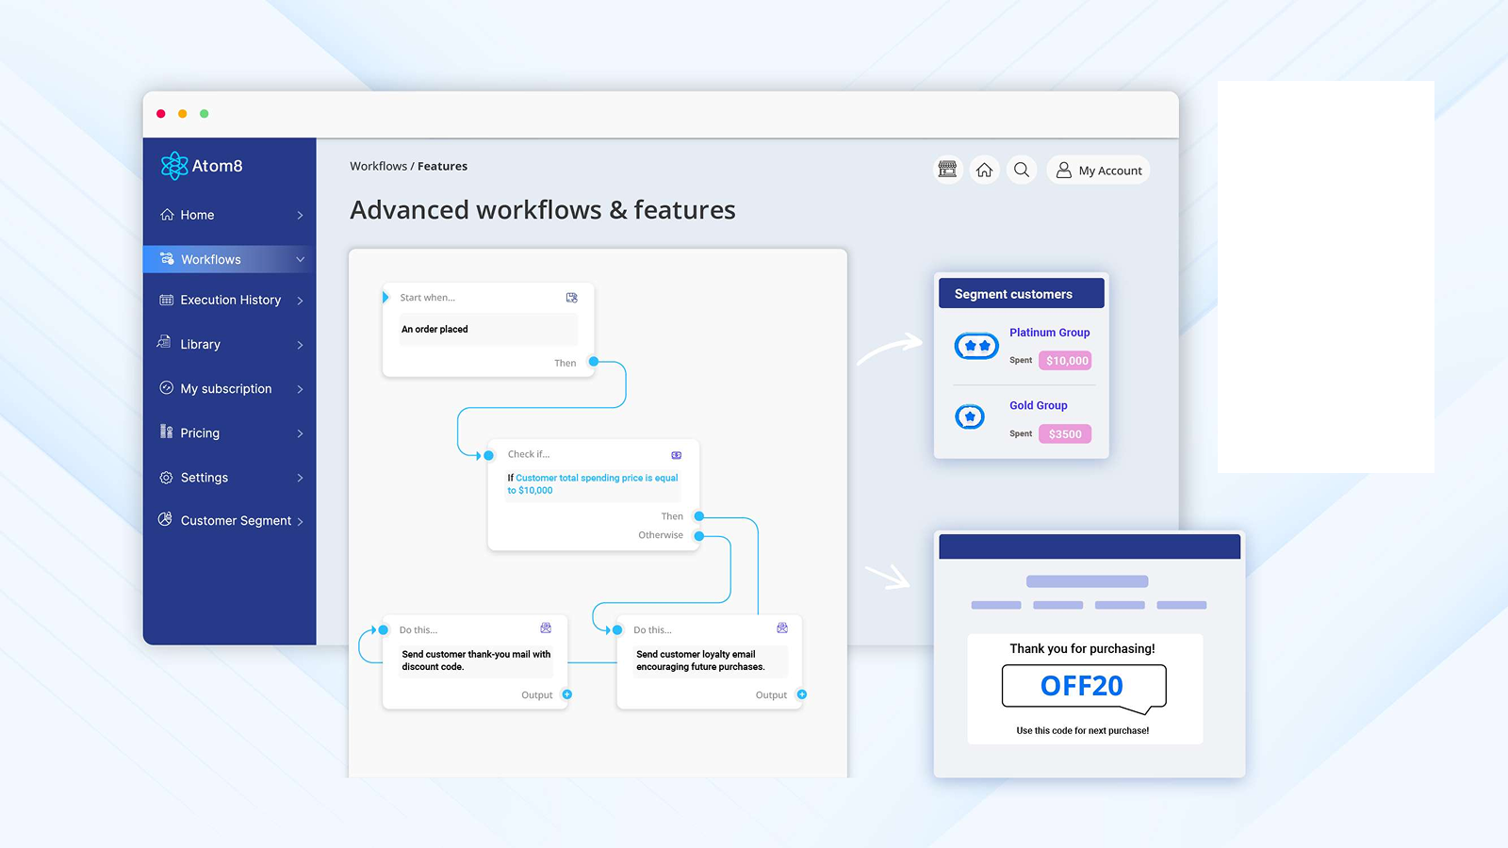Click the Customer total spending price condition link
The height and width of the screenshot is (848, 1508).
click(x=592, y=483)
